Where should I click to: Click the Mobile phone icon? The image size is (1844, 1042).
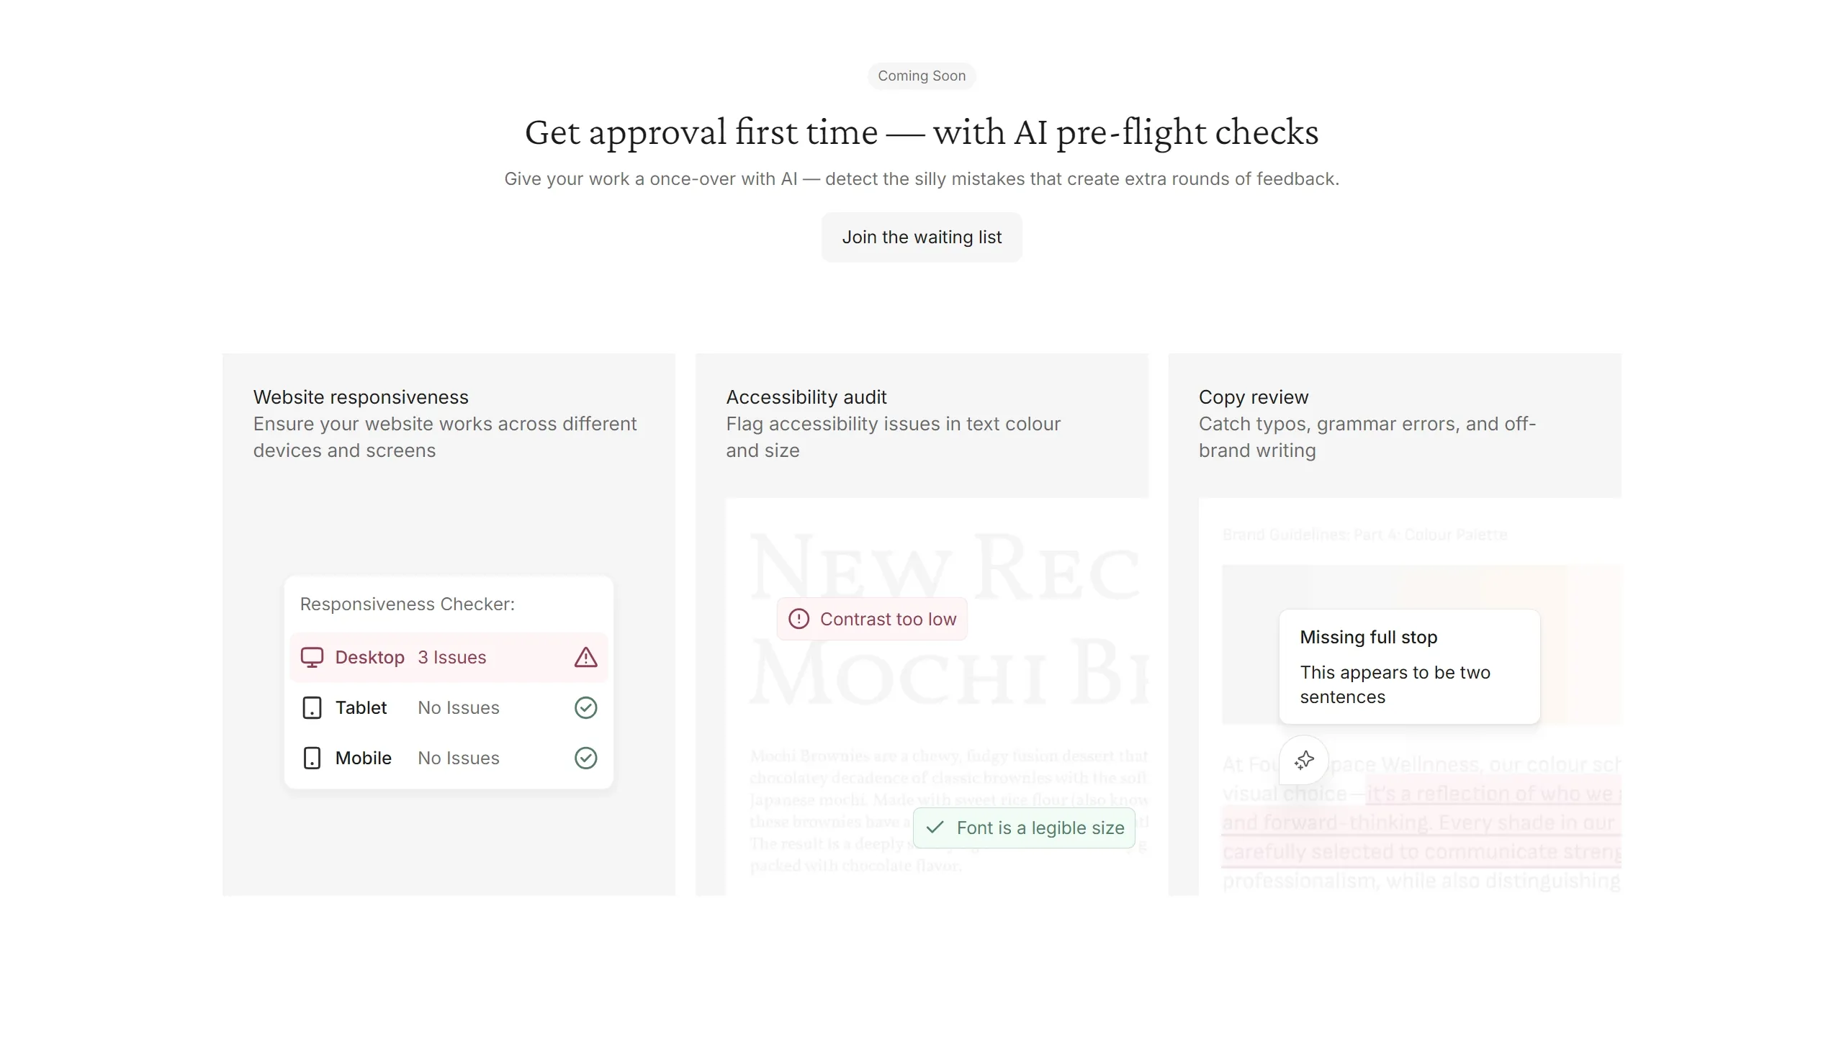tap(312, 758)
